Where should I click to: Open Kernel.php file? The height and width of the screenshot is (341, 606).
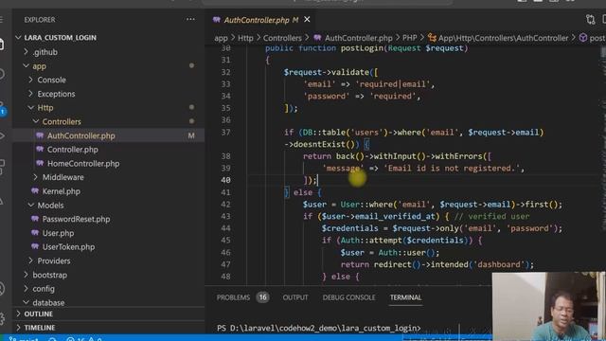coord(61,191)
